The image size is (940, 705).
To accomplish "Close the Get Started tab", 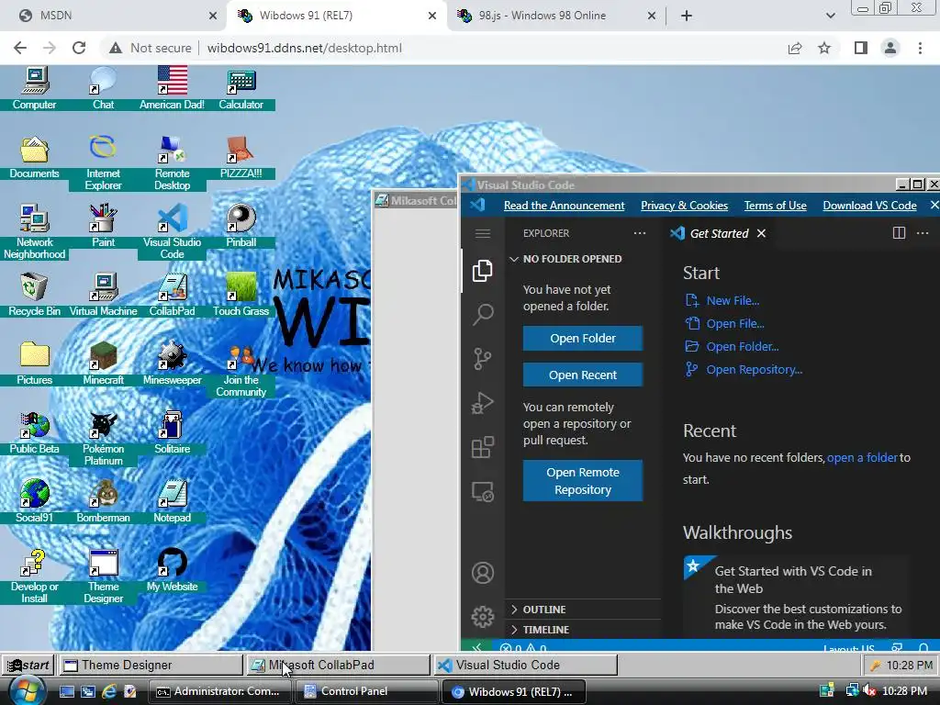I will pyautogui.click(x=761, y=233).
